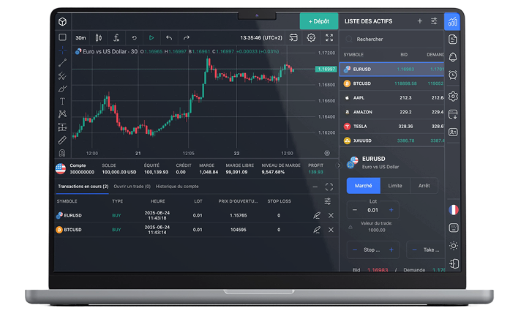Pick the ruler measure tool

coord(62,140)
